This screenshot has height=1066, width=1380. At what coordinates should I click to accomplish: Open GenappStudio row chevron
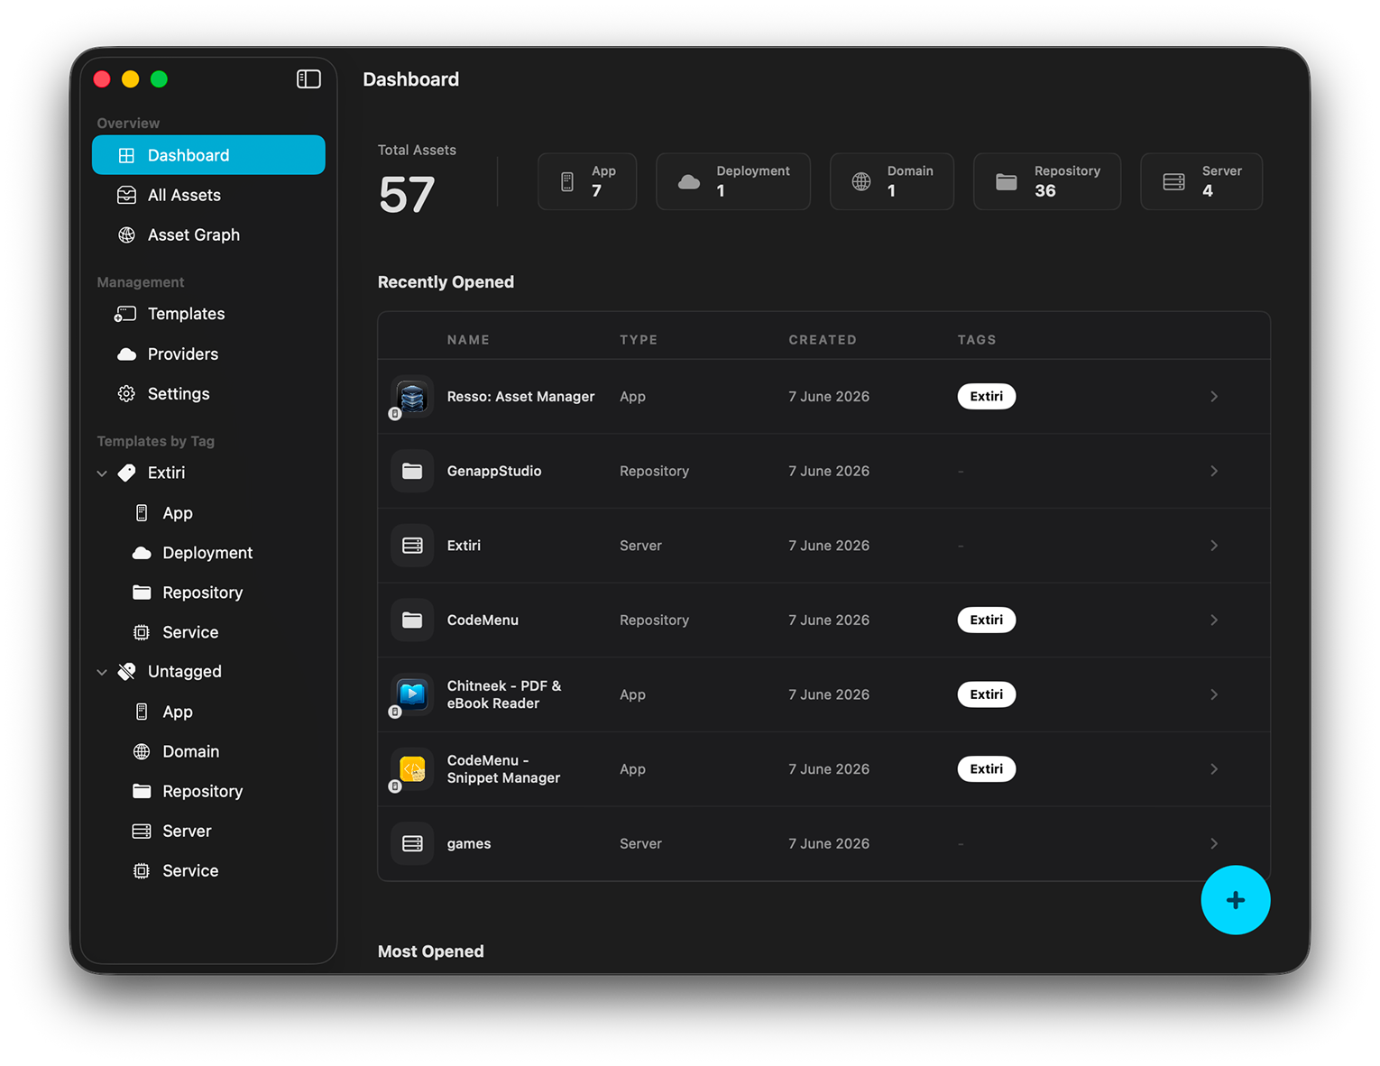point(1214,471)
